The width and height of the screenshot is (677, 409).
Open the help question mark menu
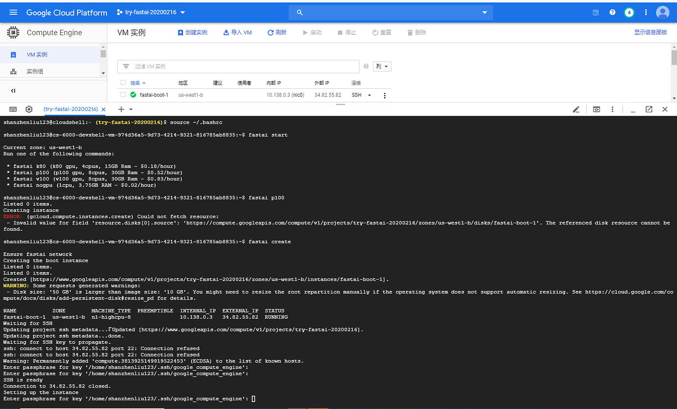[612, 12]
